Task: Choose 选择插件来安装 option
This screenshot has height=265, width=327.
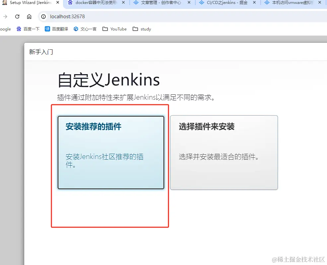Action: click(x=224, y=152)
